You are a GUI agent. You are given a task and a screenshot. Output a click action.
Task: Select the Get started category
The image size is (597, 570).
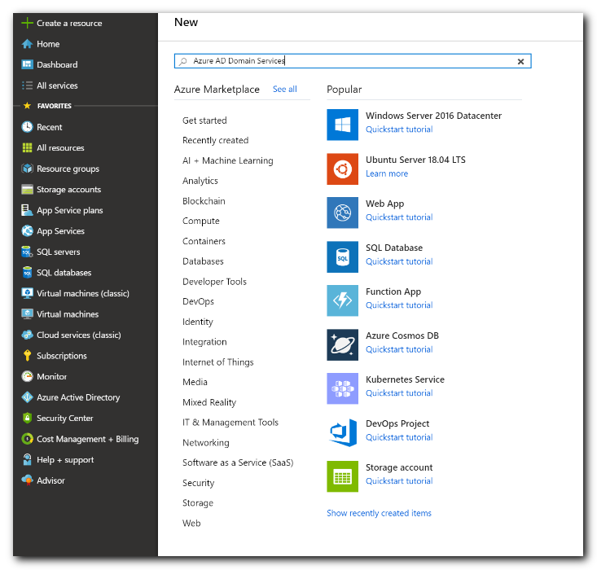tap(204, 121)
